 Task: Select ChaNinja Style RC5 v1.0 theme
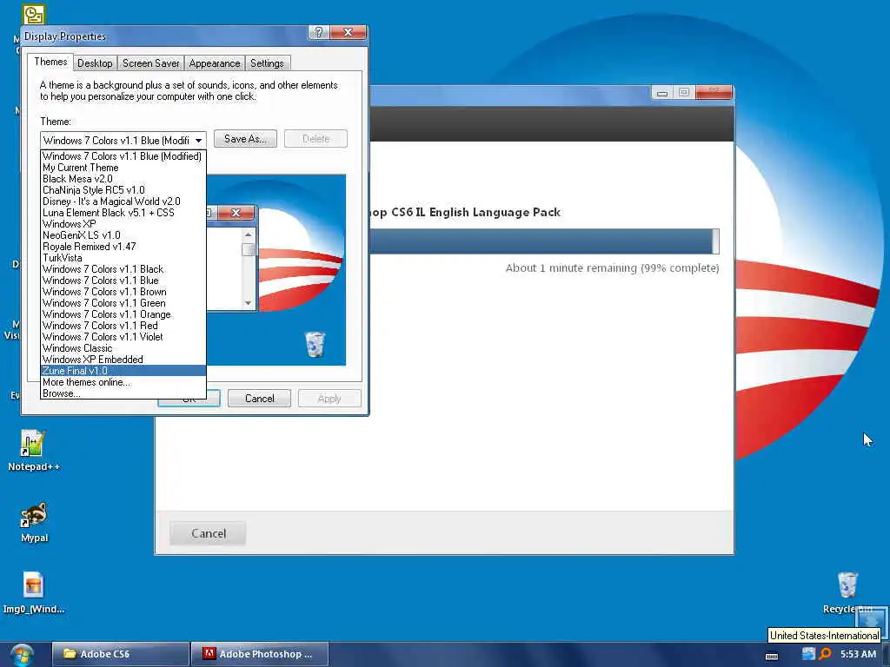[x=123, y=190]
